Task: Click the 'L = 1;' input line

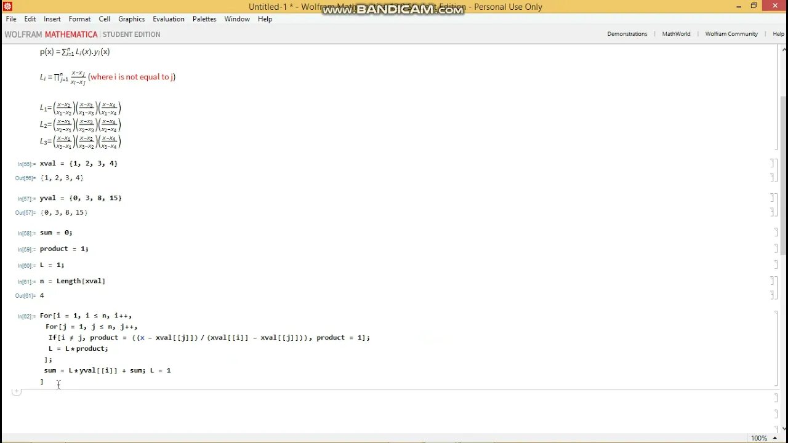Action: (x=52, y=265)
